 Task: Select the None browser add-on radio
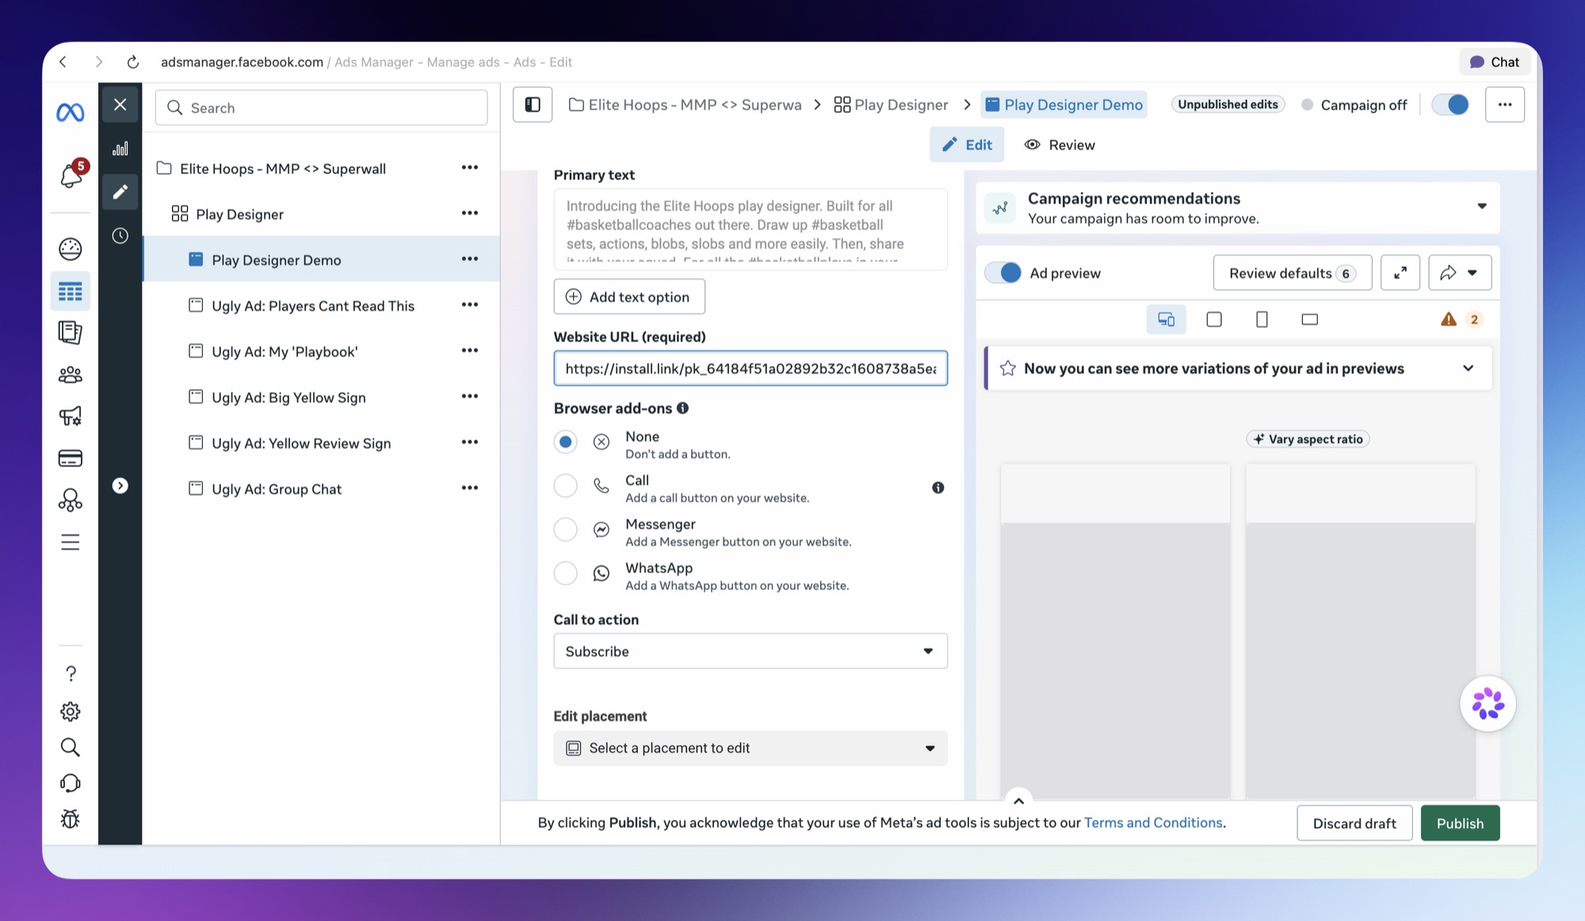click(x=565, y=442)
